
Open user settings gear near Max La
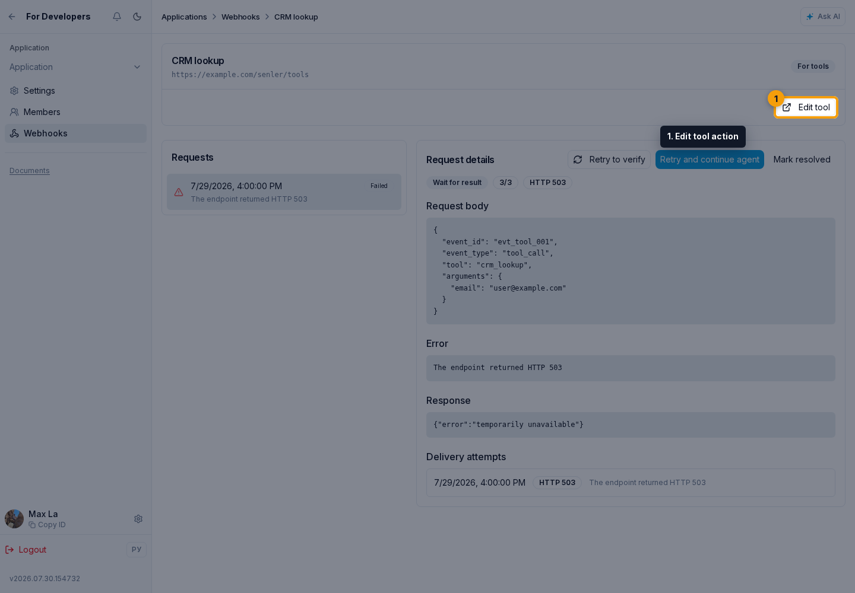click(x=138, y=519)
